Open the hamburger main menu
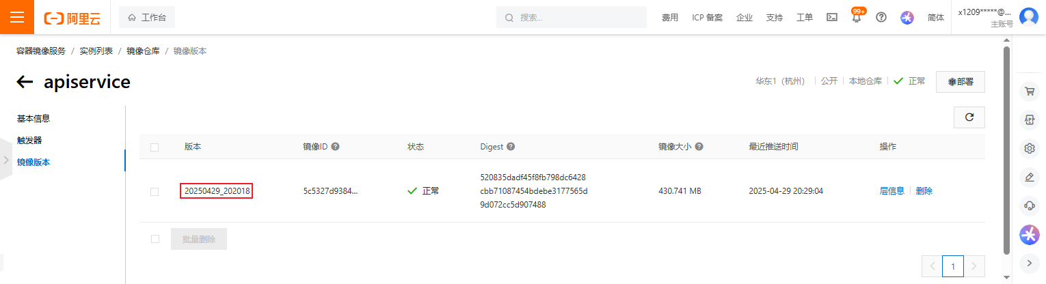 [x=17, y=17]
